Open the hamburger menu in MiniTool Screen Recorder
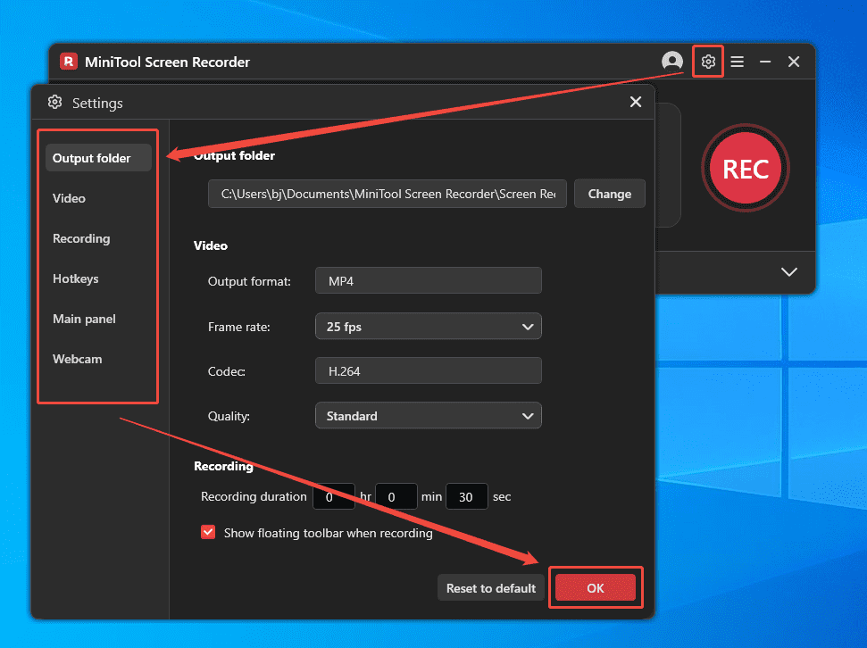 coord(737,62)
